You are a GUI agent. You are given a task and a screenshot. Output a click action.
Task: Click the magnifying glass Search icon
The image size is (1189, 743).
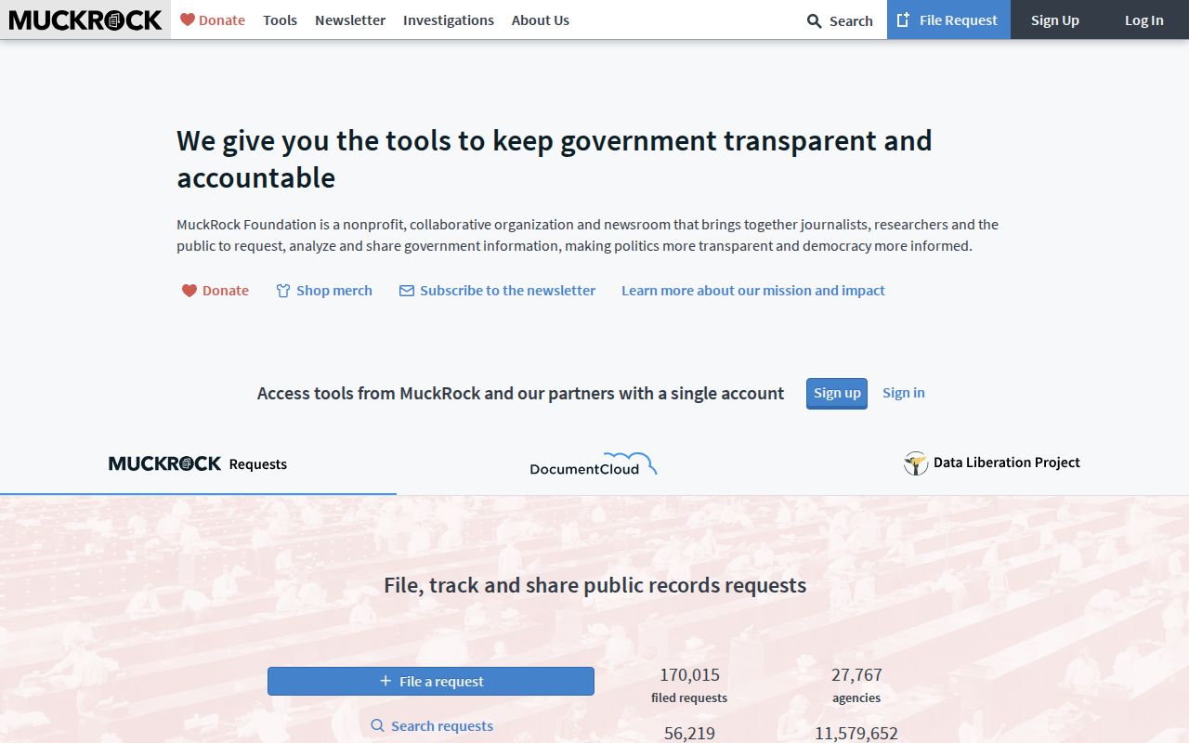click(x=814, y=21)
